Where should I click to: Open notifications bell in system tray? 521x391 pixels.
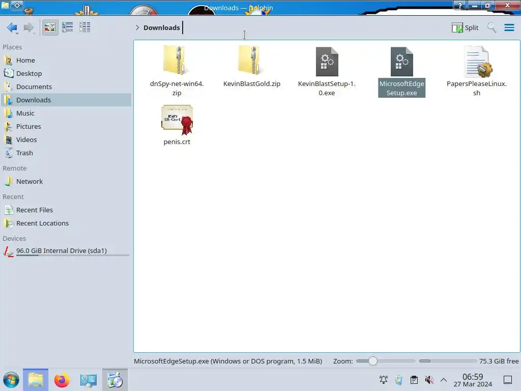(x=384, y=379)
